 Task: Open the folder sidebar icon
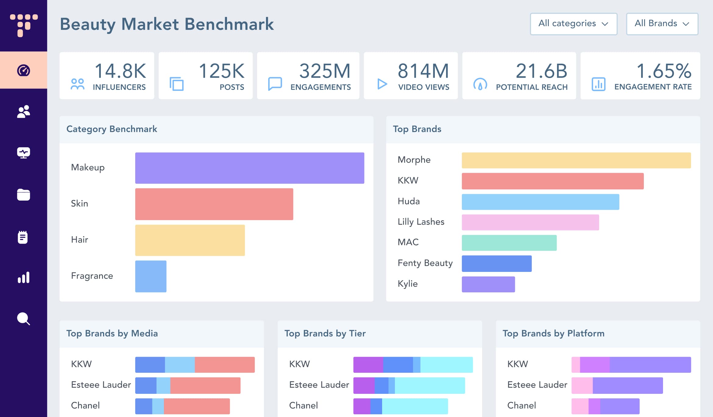(x=23, y=194)
